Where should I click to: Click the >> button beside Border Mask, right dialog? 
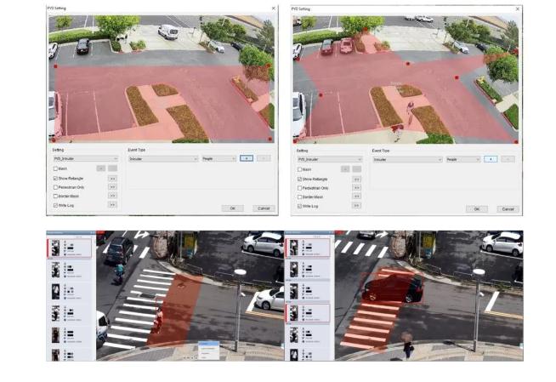pos(356,197)
